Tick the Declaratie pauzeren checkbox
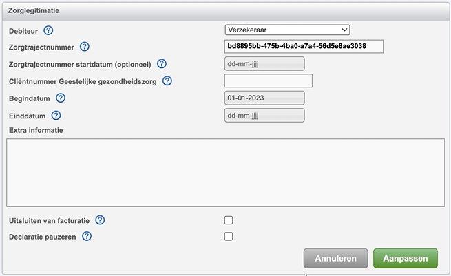 229,237
